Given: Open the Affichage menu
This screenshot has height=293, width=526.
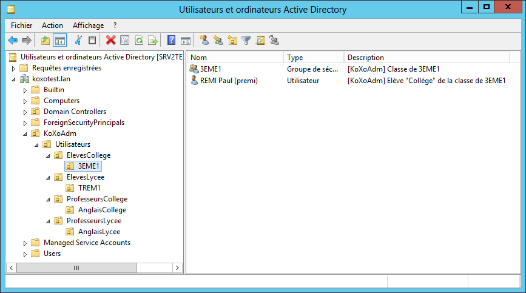Looking at the screenshot, I should pos(88,25).
